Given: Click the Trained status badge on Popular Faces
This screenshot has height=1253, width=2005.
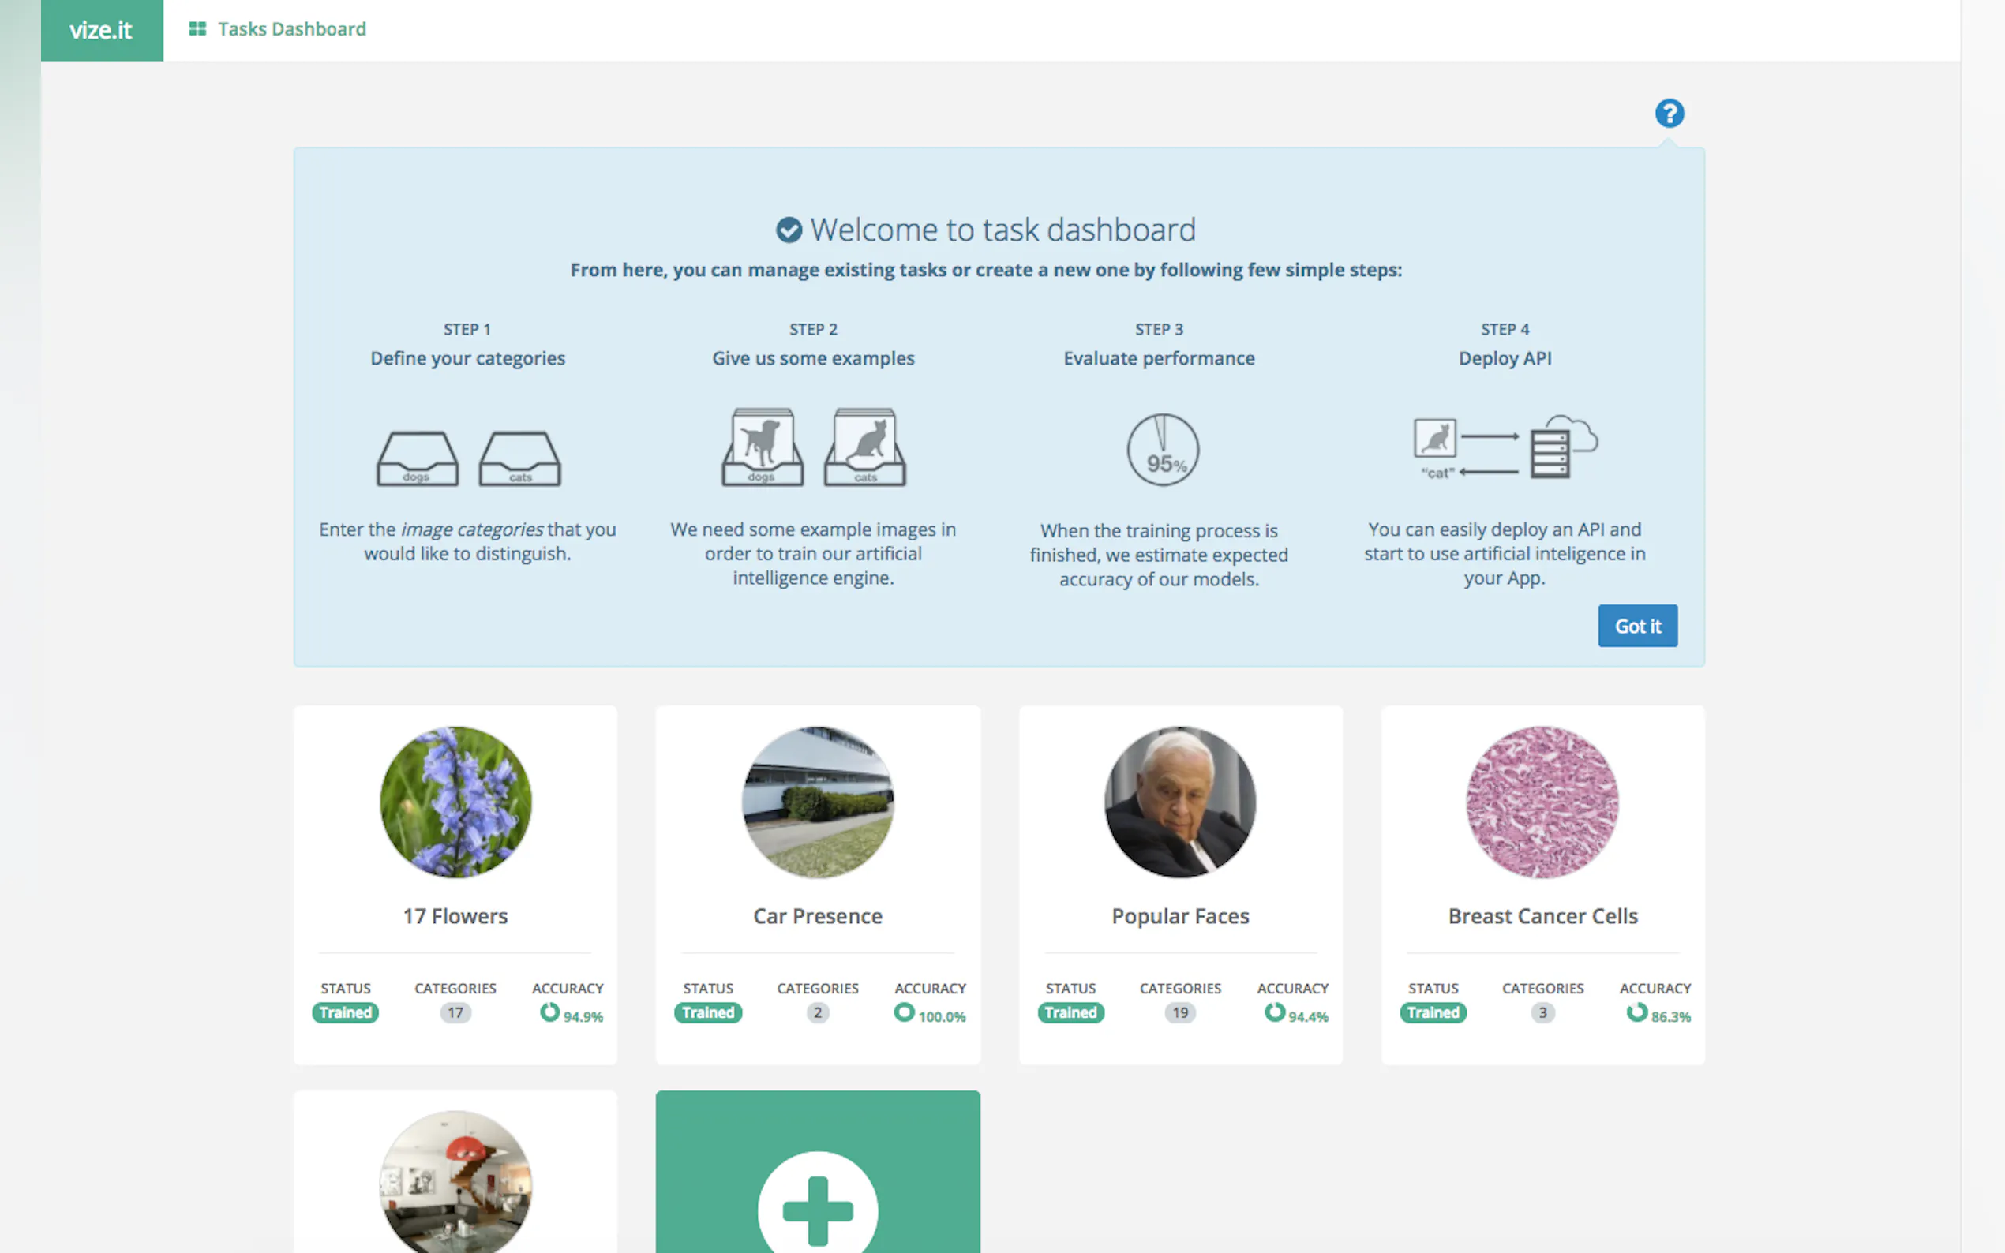Looking at the screenshot, I should pos(1070,1012).
